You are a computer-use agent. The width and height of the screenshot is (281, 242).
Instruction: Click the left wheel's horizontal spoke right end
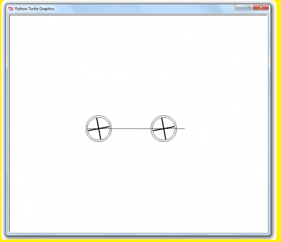pos(109,127)
